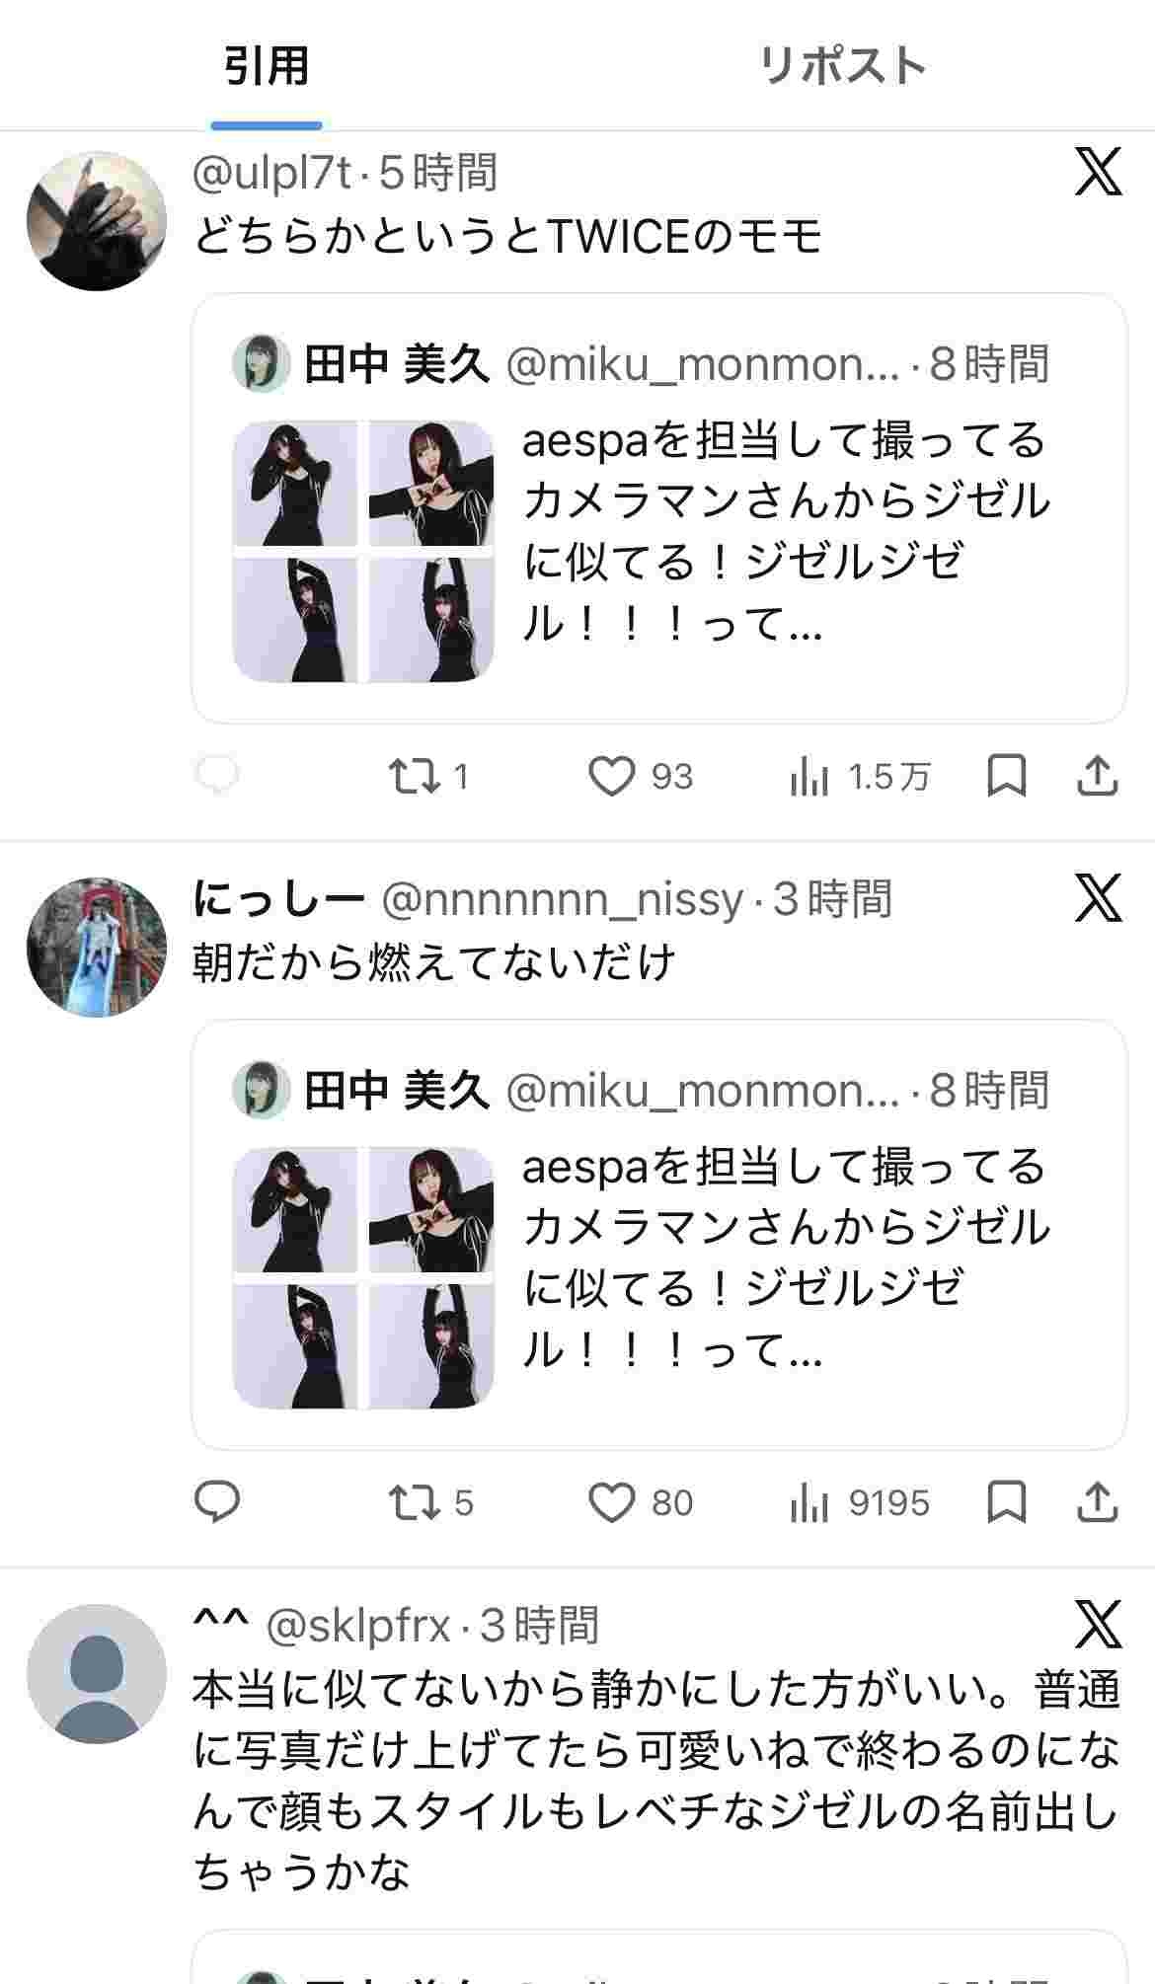Bookmark the @ulpl7t quote post
This screenshot has width=1155, height=1984.
pyautogui.click(x=1007, y=777)
